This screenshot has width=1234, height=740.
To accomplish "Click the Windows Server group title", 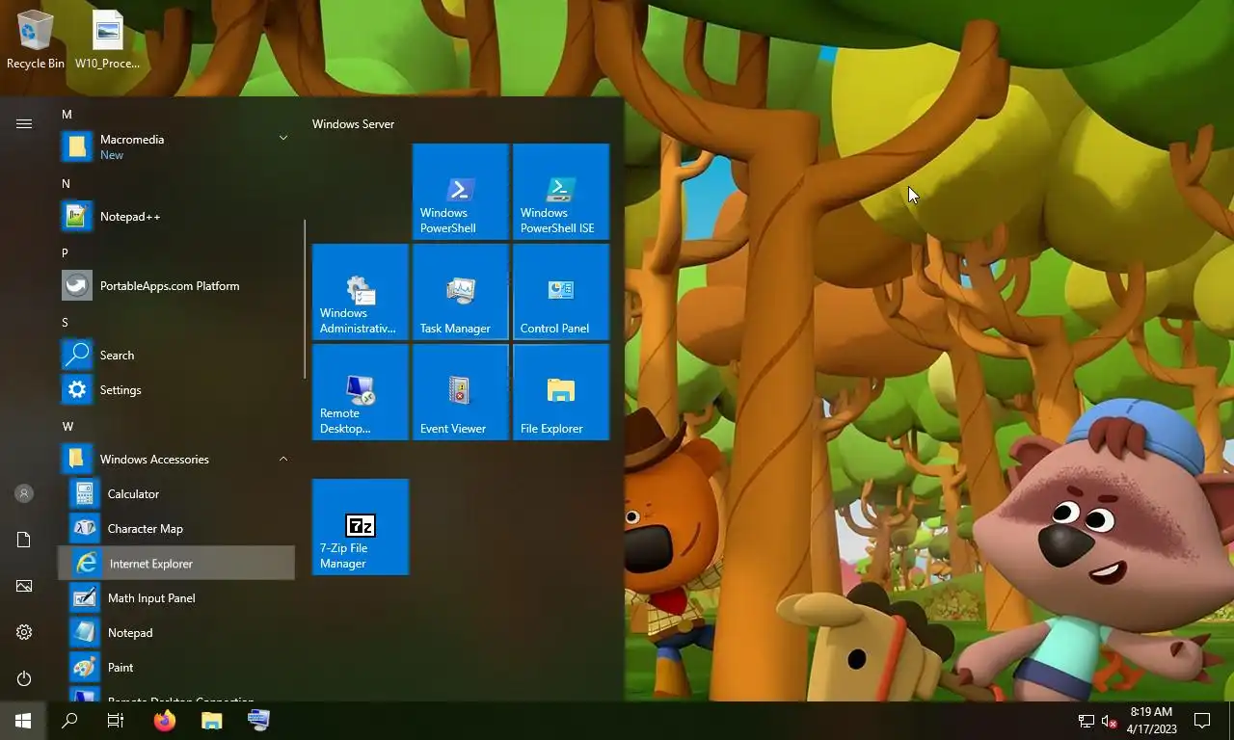I will pos(353,124).
